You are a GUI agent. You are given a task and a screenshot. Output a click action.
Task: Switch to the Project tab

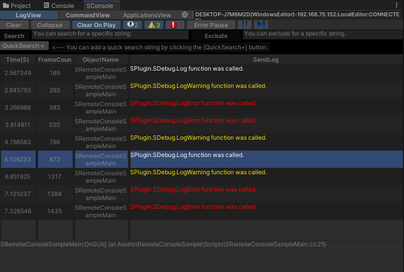[x=17, y=6]
